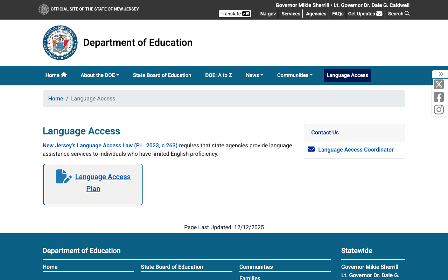Image resolution: width=448 pixels, height=280 pixels.
Task: Open the Instagram social icon
Action: tap(439, 110)
